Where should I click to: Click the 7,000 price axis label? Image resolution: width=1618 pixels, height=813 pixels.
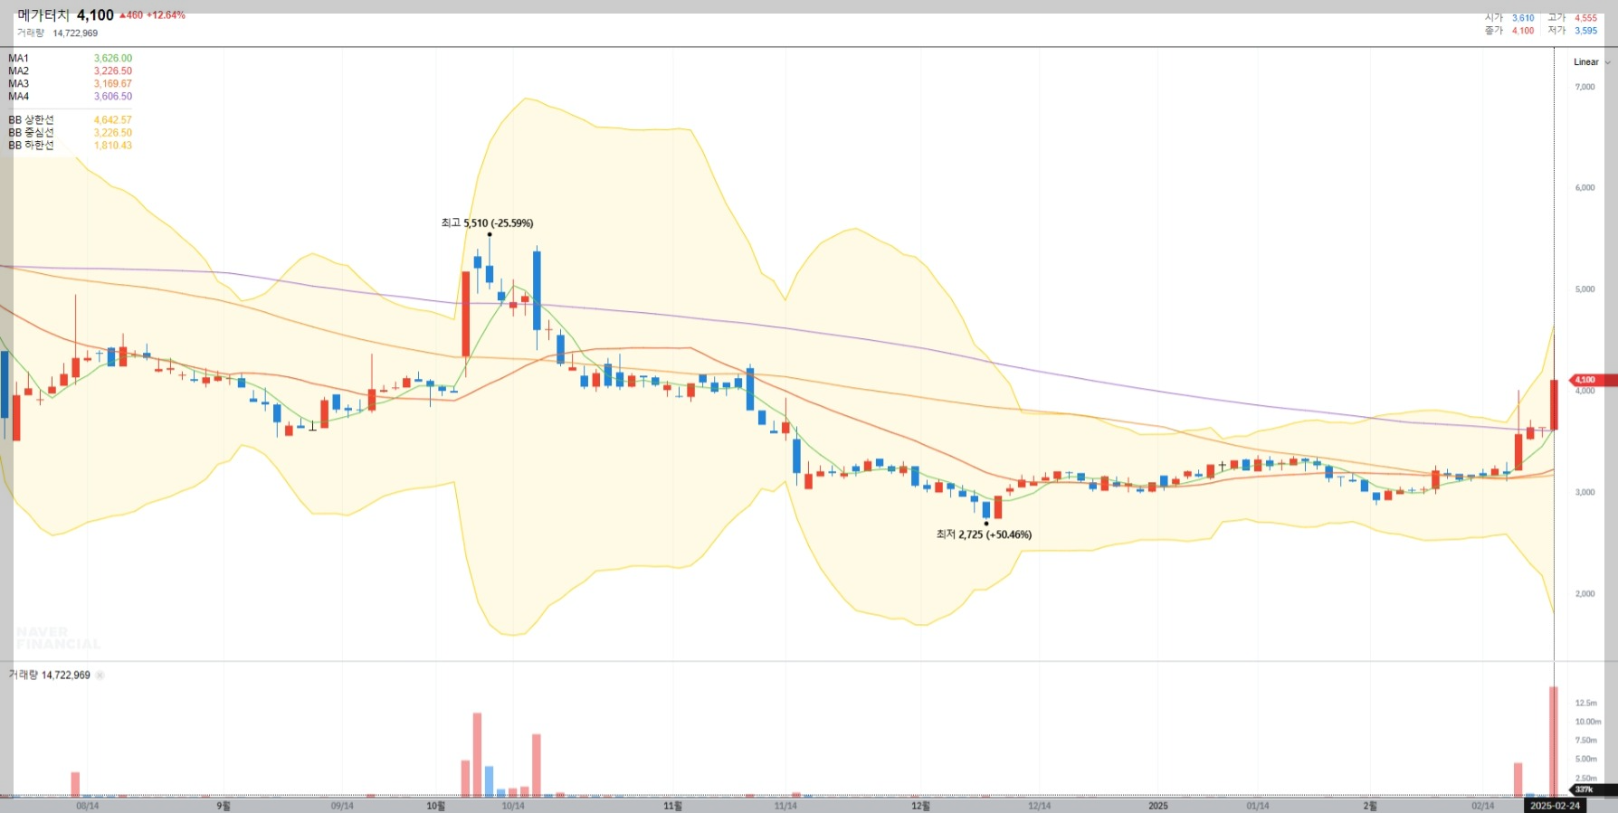pos(1585,88)
